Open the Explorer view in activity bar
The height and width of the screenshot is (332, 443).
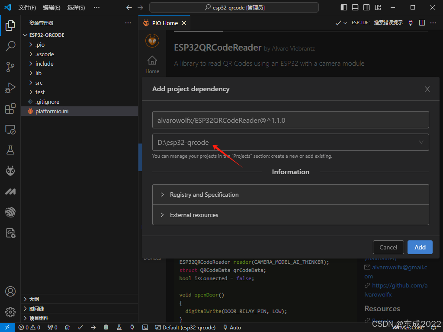10,26
